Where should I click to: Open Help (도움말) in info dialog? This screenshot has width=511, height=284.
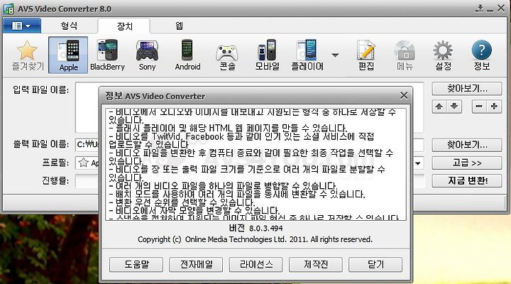pyautogui.click(x=136, y=264)
